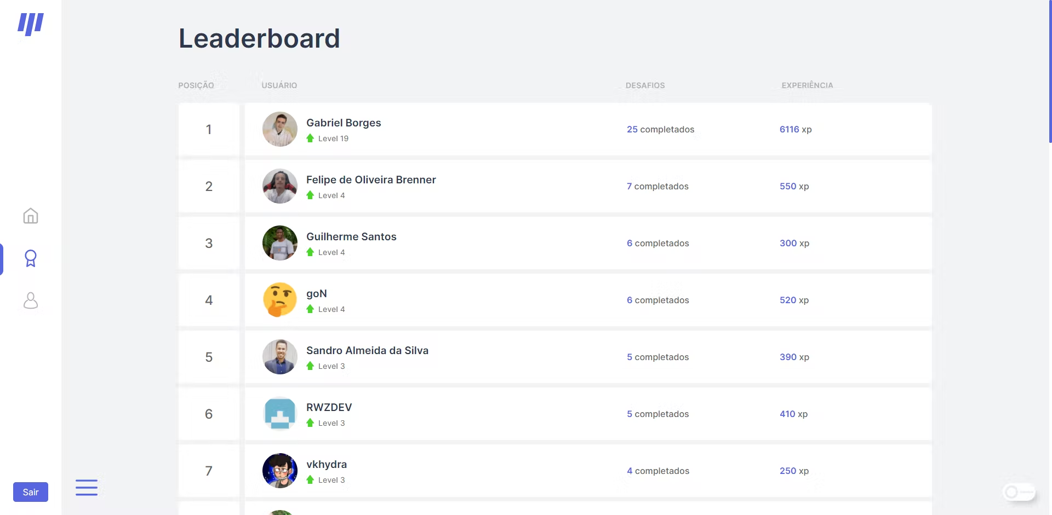
Task: Open the hamburger menu icon
Action: pos(87,487)
